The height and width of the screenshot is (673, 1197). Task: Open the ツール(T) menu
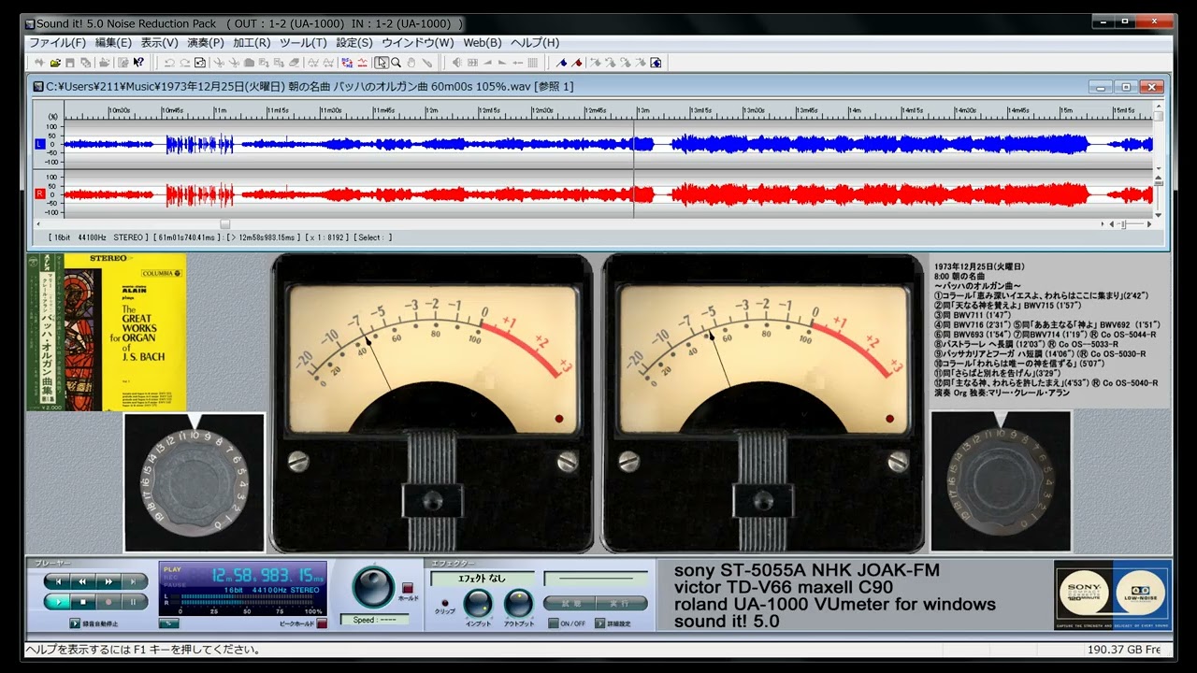(304, 43)
